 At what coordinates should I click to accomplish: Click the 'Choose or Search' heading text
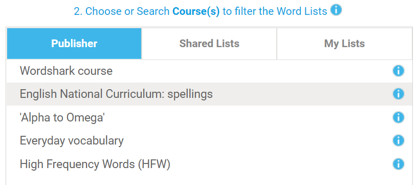(x=127, y=11)
